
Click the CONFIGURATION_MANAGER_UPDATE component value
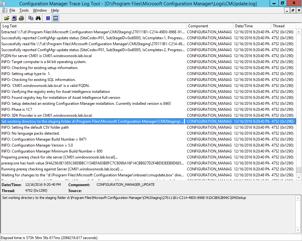coord(126,185)
